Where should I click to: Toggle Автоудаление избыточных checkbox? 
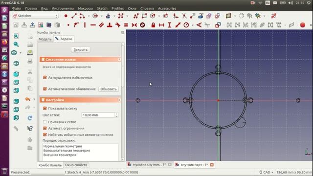pyautogui.click(x=45, y=77)
